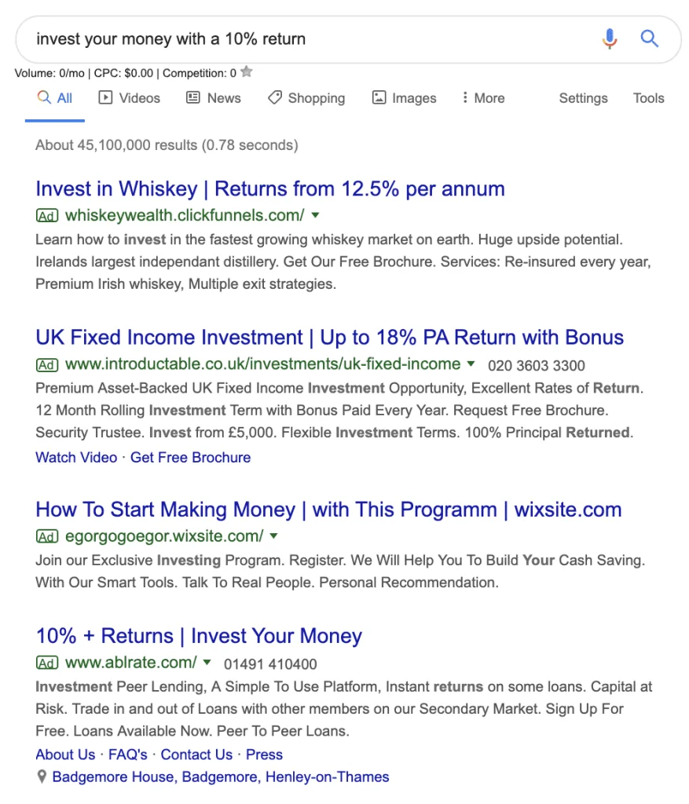Screen dimensions: 689x804
Task: Select the Images results tab
Action: tap(405, 98)
